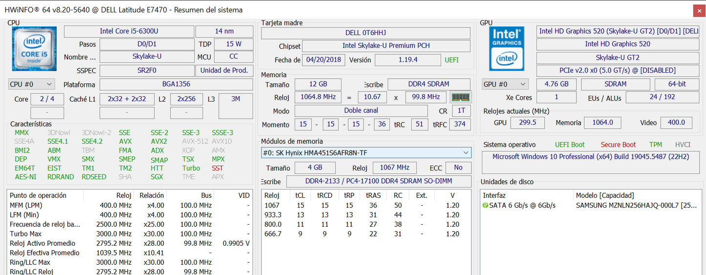706x275 pixels.
Task: Click the memory chip icon beside 99.8 MHz
Action: pos(460,97)
